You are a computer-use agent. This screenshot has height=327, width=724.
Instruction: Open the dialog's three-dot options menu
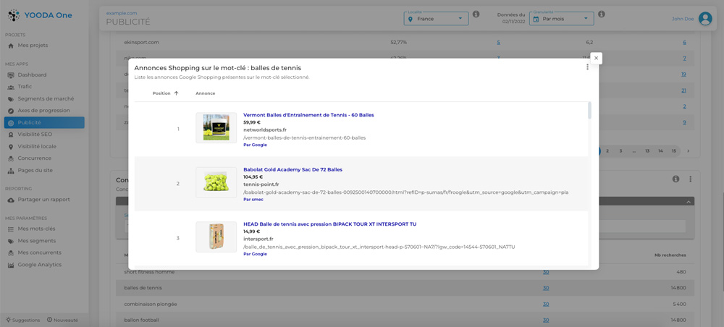[x=587, y=67]
